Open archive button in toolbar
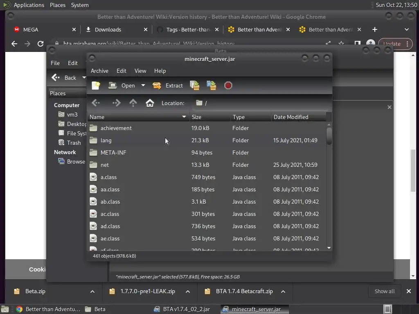Image resolution: width=419 pixels, height=314 pixels. click(122, 85)
